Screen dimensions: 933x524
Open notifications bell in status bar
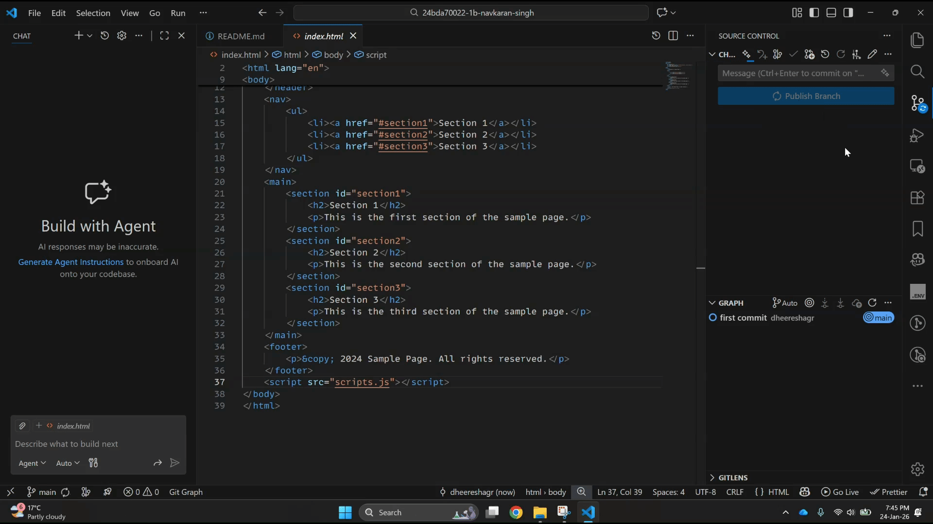pos(923,492)
